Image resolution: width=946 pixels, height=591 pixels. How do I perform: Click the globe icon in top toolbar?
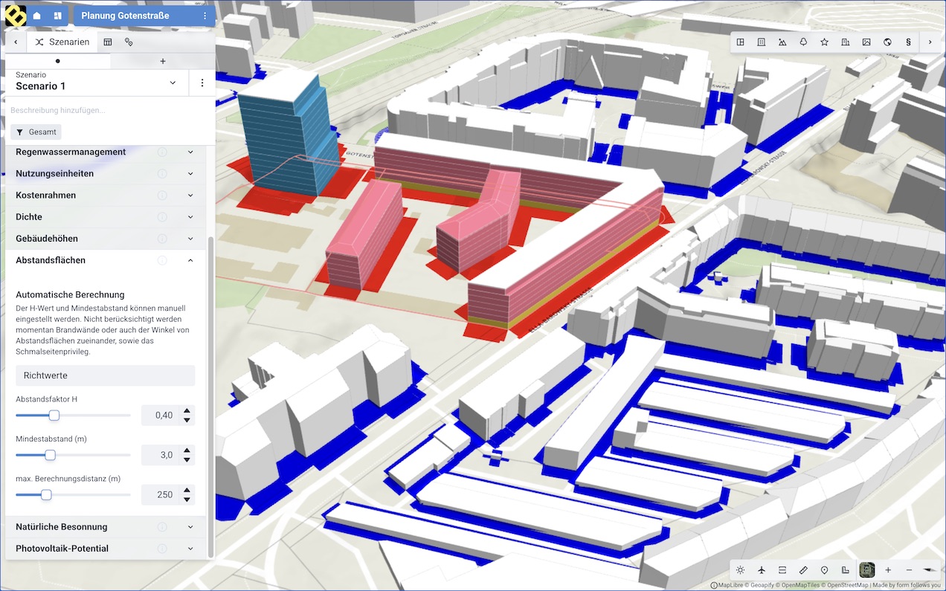coord(887,42)
